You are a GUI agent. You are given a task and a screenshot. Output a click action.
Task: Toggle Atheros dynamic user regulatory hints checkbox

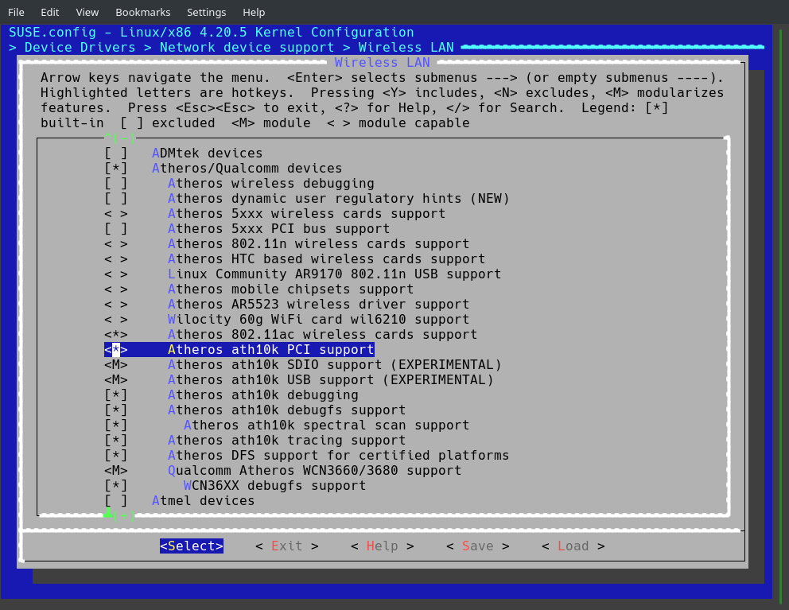(x=116, y=198)
